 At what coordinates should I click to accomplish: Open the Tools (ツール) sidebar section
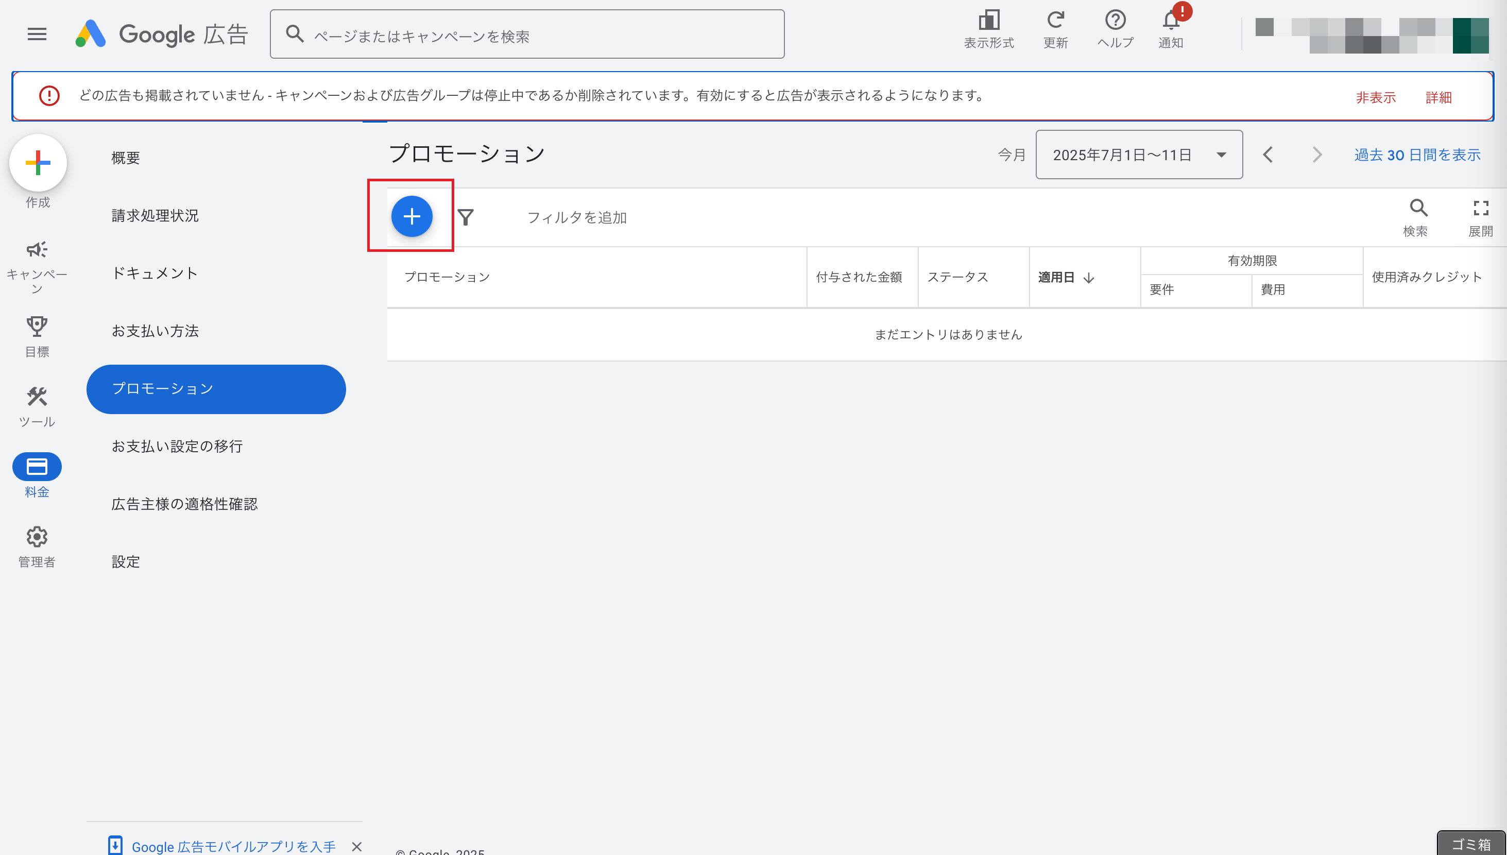point(37,398)
